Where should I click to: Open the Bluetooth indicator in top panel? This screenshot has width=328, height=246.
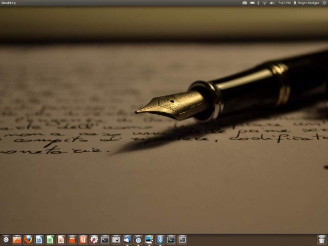click(x=258, y=3)
